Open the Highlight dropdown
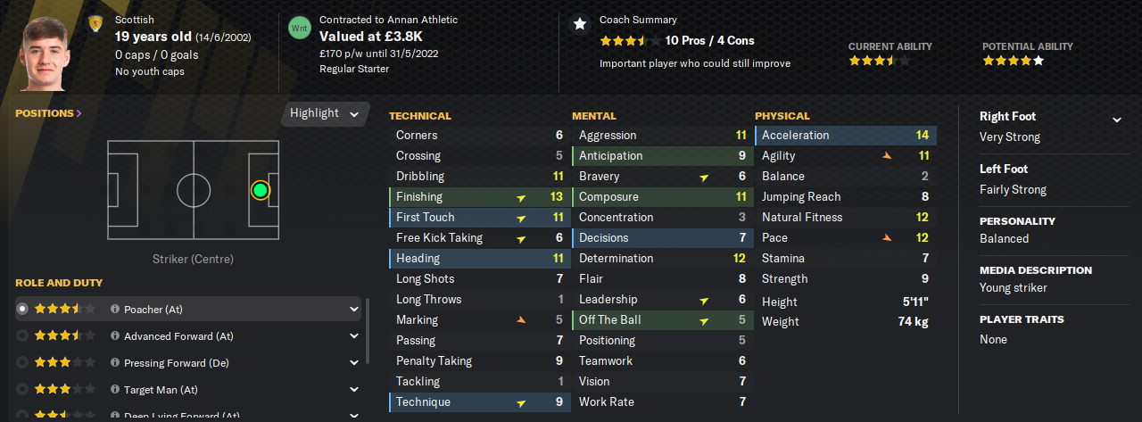This screenshot has height=422, width=1142. (325, 114)
